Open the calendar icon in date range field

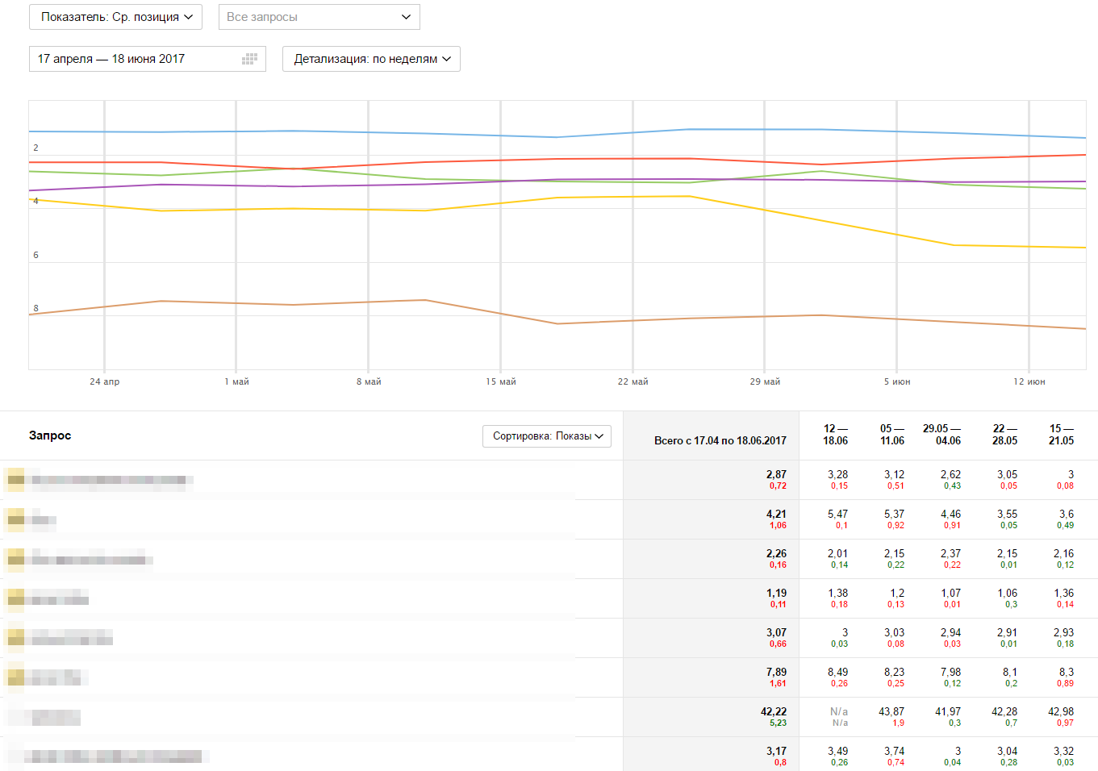pyautogui.click(x=249, y=59)
